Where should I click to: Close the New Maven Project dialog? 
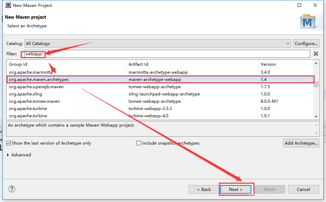point(315,5)
